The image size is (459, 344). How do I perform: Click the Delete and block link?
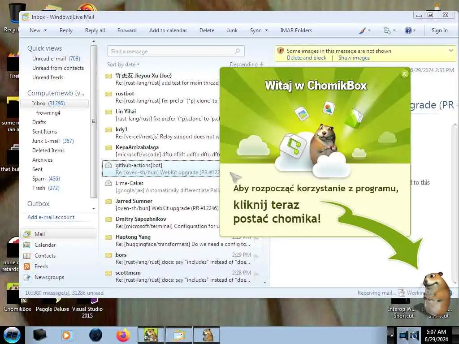[x=307, y=58]
